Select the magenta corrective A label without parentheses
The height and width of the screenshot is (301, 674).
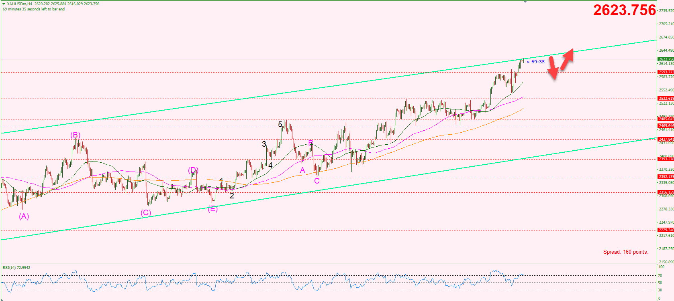click(x=302, y=170)
